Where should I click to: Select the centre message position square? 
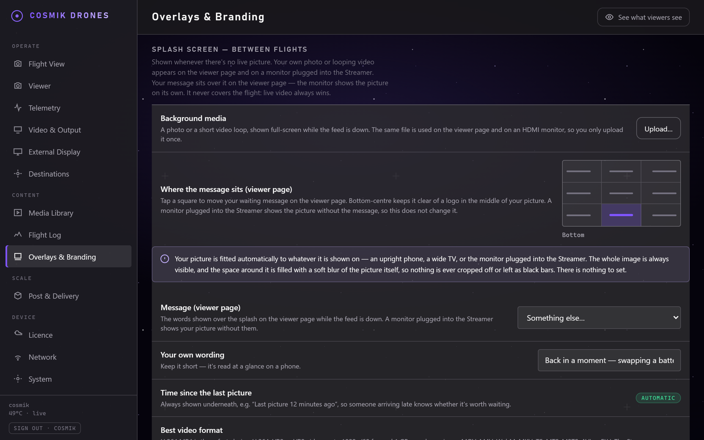point(621,193)
